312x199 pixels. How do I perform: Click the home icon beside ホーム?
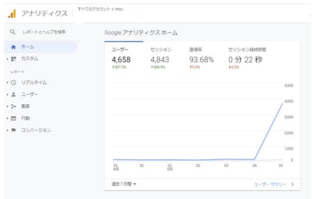14,47
